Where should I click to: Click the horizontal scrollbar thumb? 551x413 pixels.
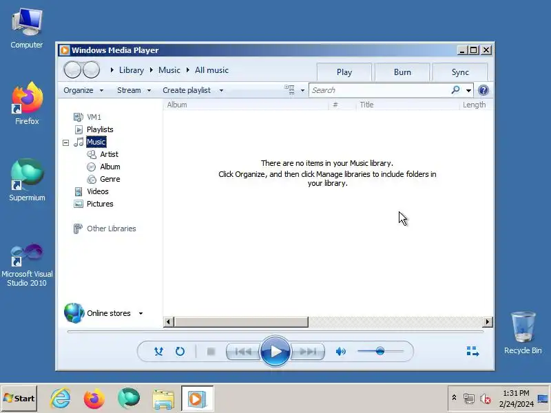coord(241,321)
